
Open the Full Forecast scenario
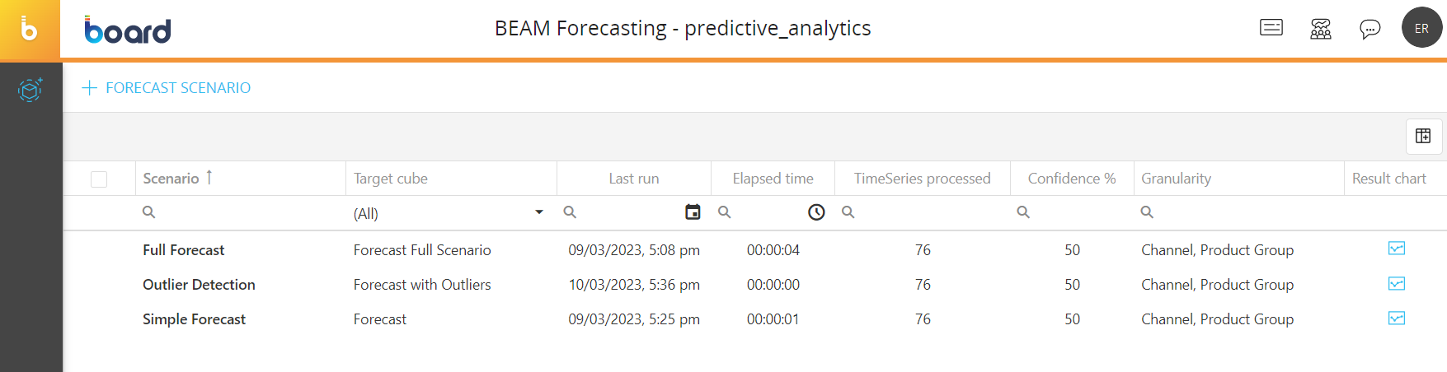[183, 250]
